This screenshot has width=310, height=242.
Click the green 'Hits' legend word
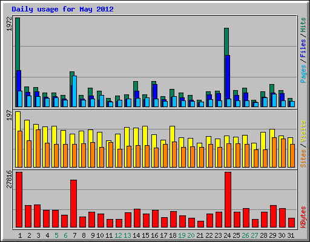coord(303,25)
